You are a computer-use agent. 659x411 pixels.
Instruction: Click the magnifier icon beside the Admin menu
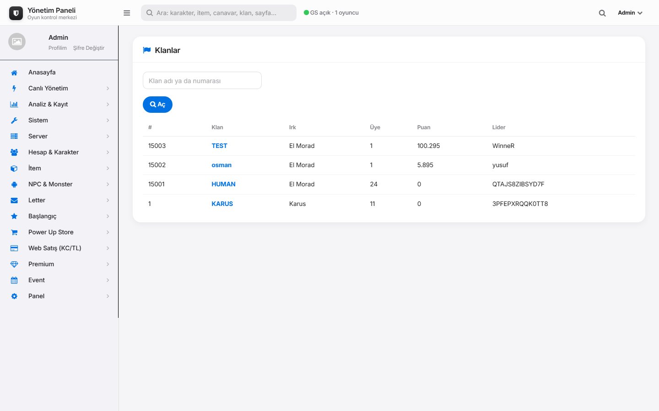(x=602, y=13)
